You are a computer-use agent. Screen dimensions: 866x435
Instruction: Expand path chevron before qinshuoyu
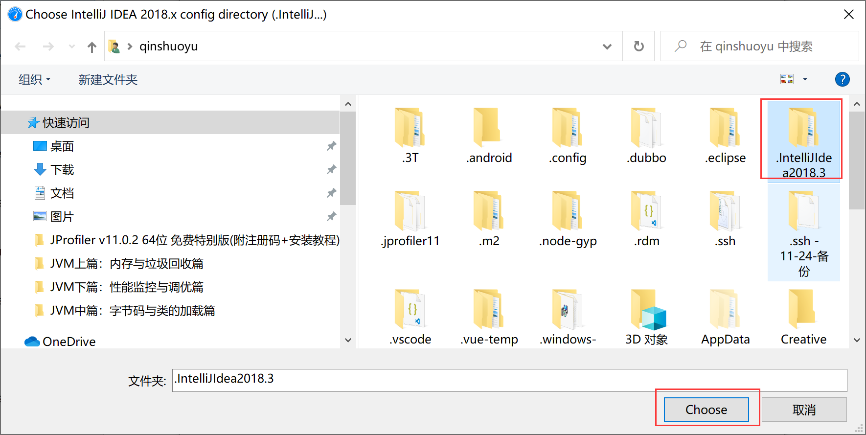coord(130,46)
